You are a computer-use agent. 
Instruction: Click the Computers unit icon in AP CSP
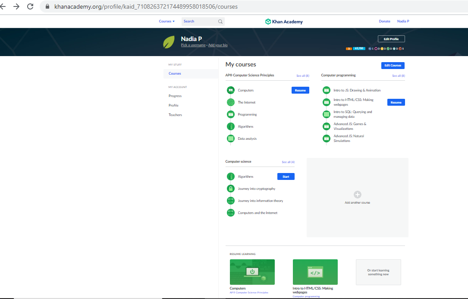[231, 90]
